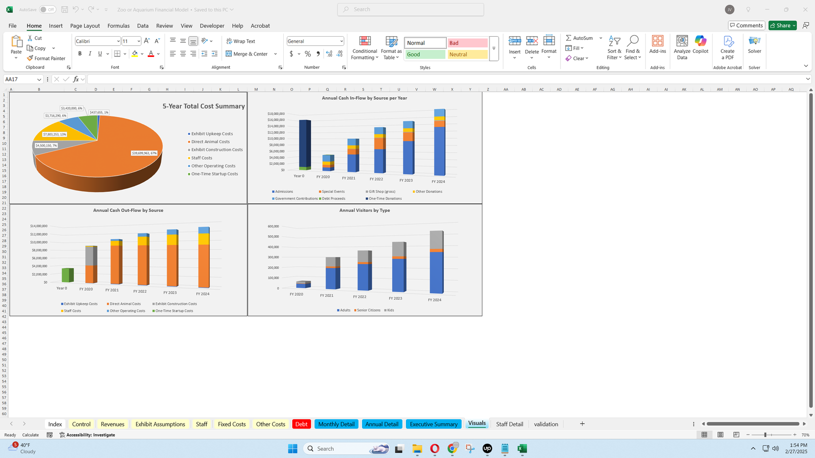Expand the Name Box dropdown
This screenshot has width=815, height=458.
pyautogui.click(x=39, y=79)
